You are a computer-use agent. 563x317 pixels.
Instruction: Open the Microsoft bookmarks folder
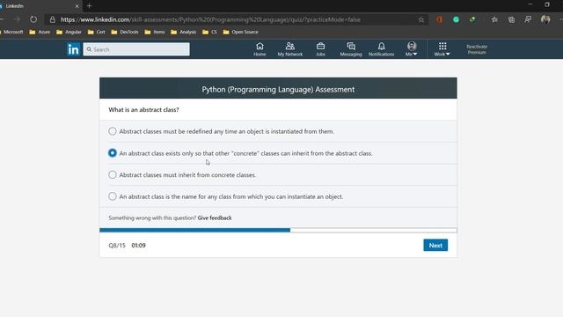pyautogui.click(x=12, y=32)
